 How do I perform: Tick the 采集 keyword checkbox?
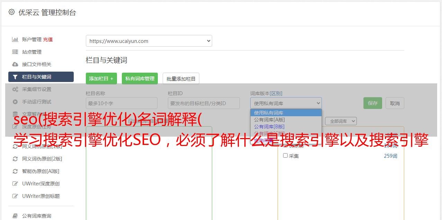pyautogui.click(x=285, y=156)
